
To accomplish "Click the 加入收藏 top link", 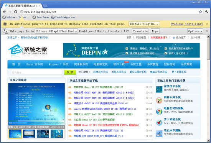I will coord(195,38).
